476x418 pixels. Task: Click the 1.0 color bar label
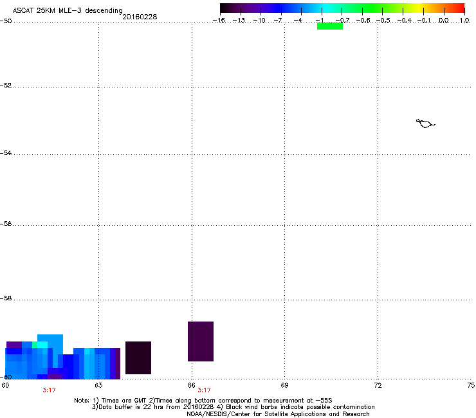[464, 21]
